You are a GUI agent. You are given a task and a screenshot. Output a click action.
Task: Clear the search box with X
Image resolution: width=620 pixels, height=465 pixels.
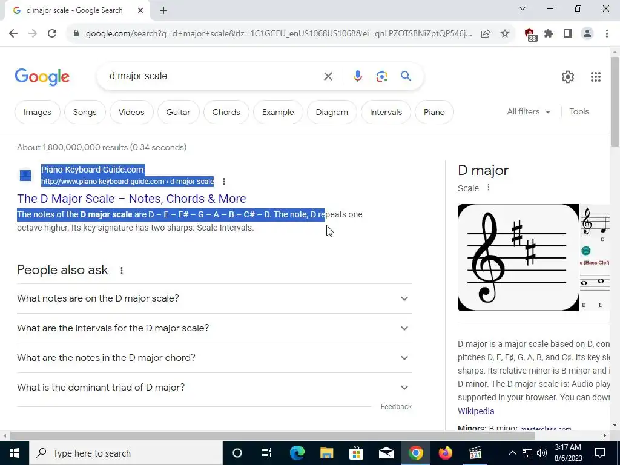tap(328, 76)
